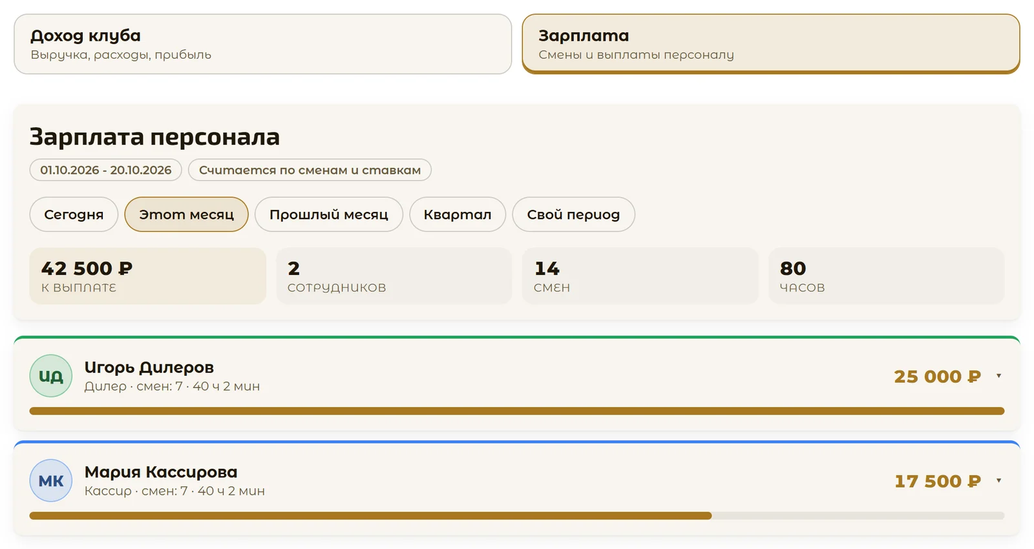Click Игорь Дилеров payout progress bar

(517, 411)
